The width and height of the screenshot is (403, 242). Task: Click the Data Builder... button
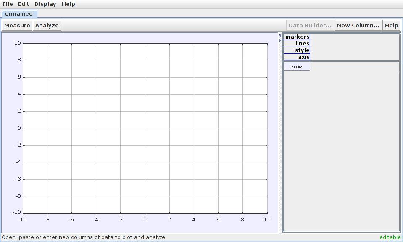click(310, 25)
